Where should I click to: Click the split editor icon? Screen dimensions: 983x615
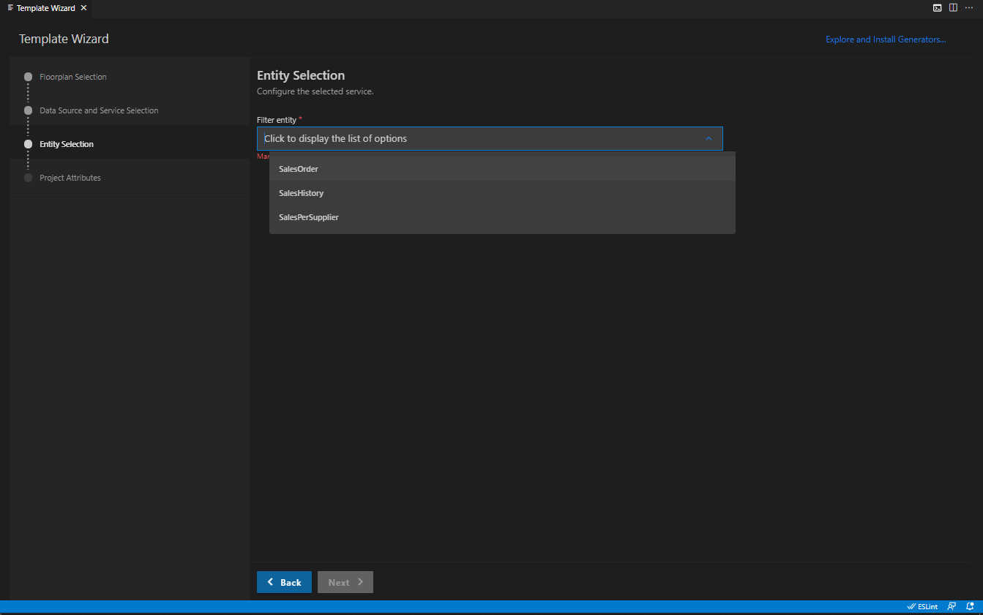(x=953, y=8)
